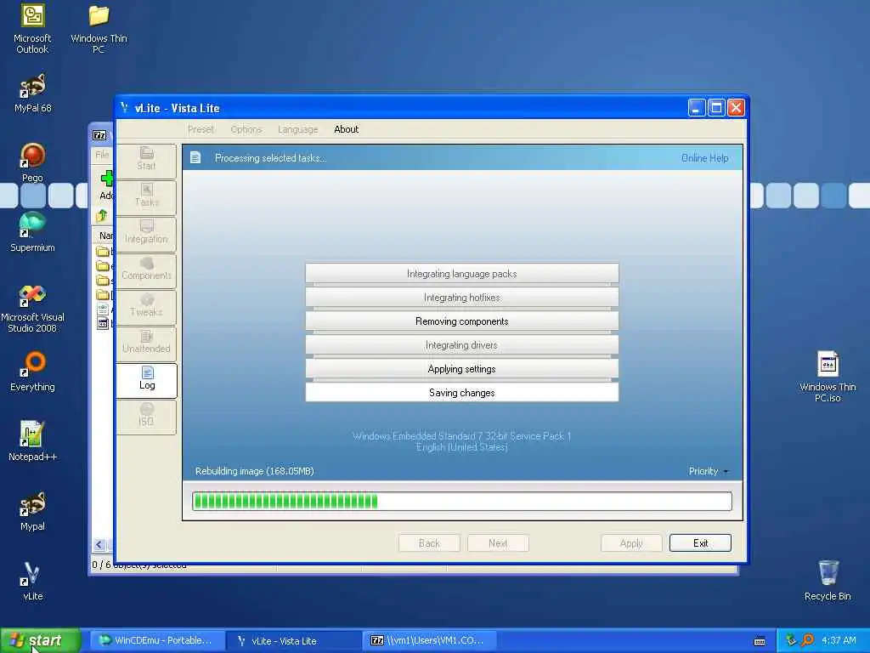Screen dimensions: 870x653
Task: Select Microsoft Visual Studio 2008 icon
Action: click(32, 308)
